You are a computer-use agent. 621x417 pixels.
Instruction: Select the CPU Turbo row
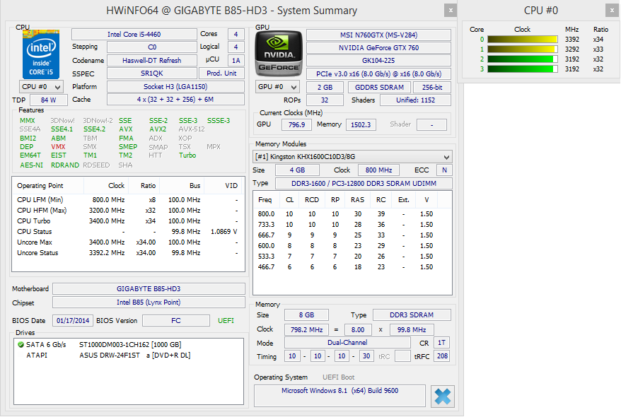click(128, 221)
